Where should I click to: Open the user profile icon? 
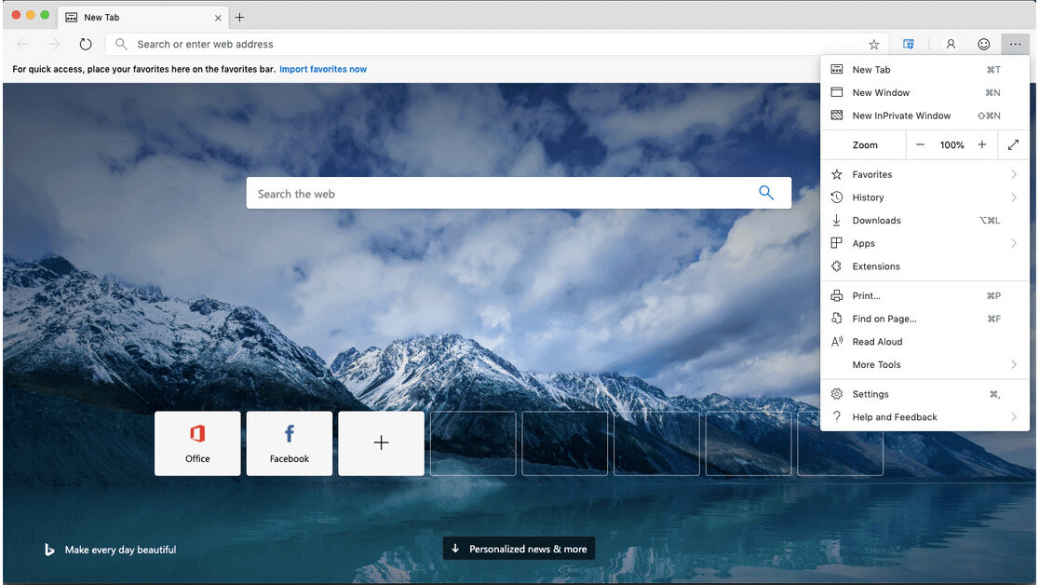(x=951, y=44)
